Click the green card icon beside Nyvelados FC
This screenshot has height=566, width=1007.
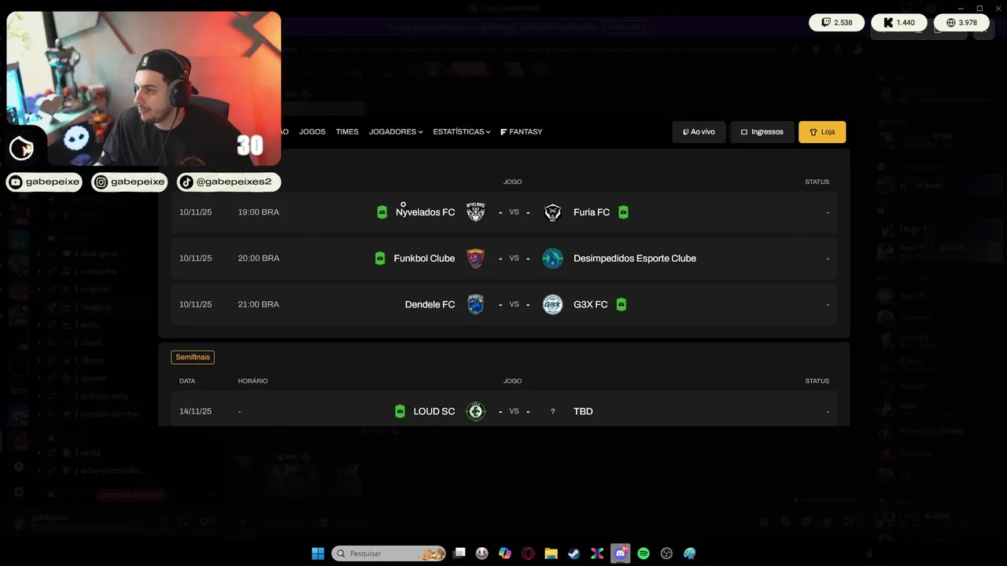[382, 212]
